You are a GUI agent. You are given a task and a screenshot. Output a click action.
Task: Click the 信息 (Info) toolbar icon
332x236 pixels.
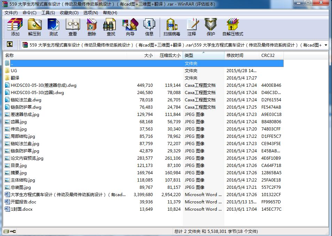(x=149, y=27)
